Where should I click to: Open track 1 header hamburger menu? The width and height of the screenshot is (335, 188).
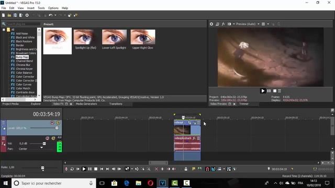[x=4, y=123]
